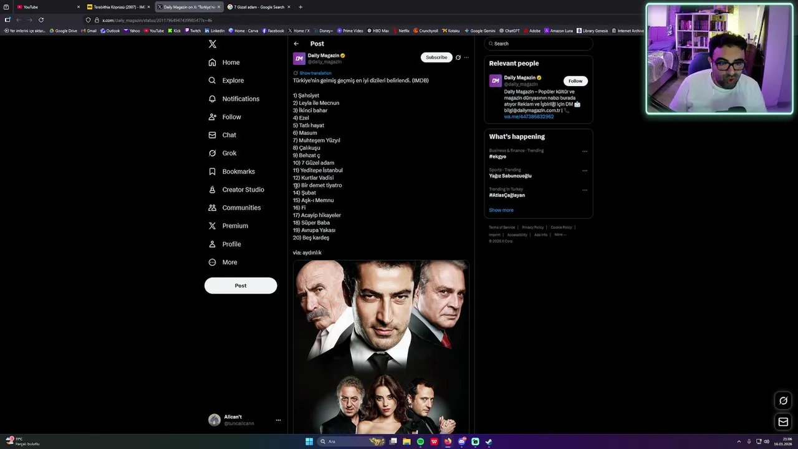
Task: Open the Netflix bookmark
Action: pos(401,31)
